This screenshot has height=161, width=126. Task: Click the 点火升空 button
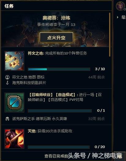pyautogui.click(x=56, y=38)
